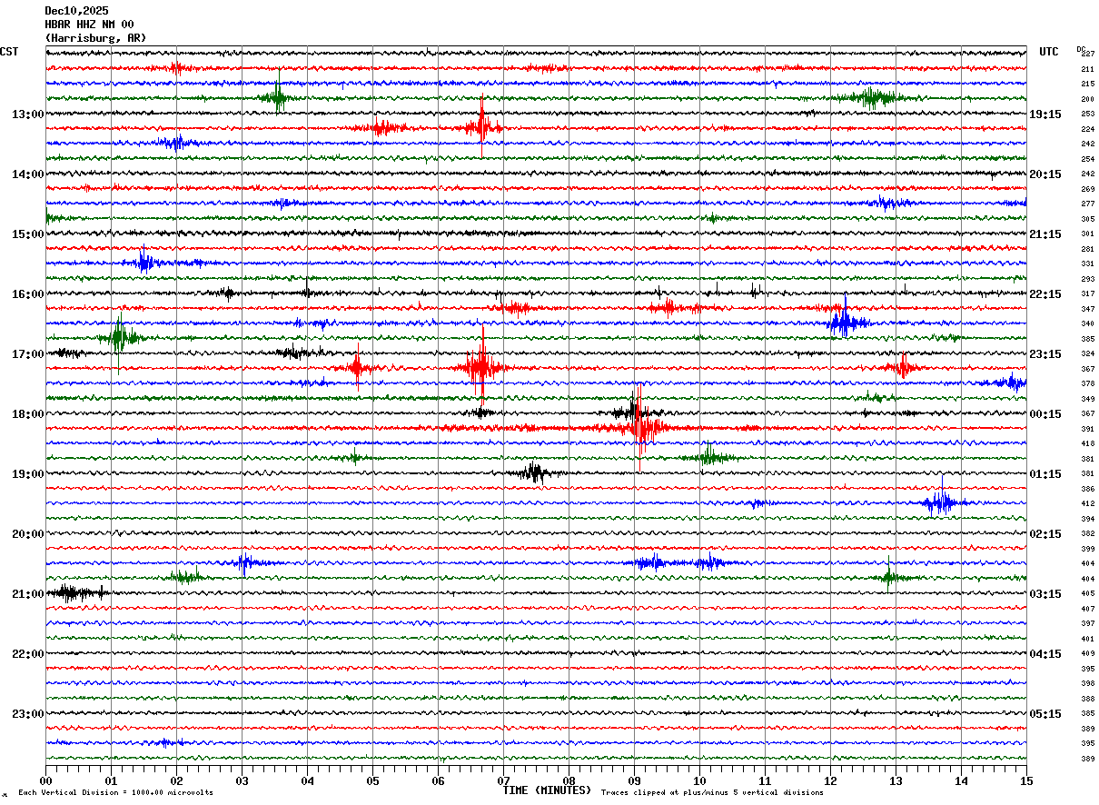
Task: Click the 02:15 UTC time label
Action: coord(1045,534)
